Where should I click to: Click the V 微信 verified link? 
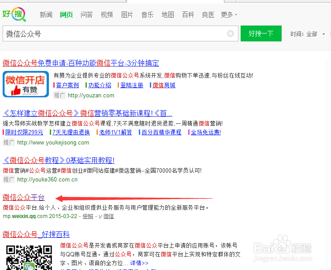(x=106, y=216)
